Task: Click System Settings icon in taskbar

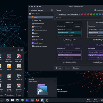Action: pyautogui.click(x=32, y=100)
